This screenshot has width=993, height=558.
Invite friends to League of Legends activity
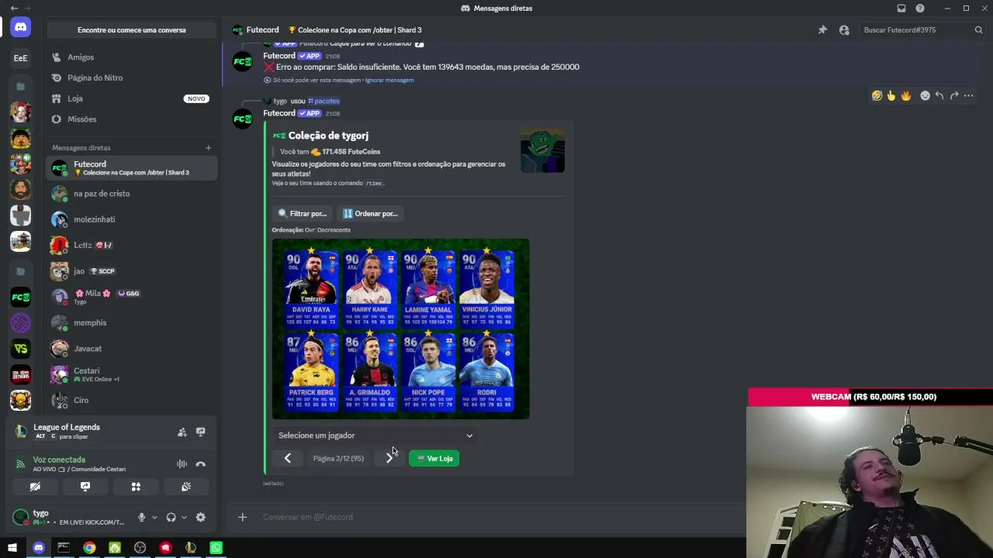[182, 432]
